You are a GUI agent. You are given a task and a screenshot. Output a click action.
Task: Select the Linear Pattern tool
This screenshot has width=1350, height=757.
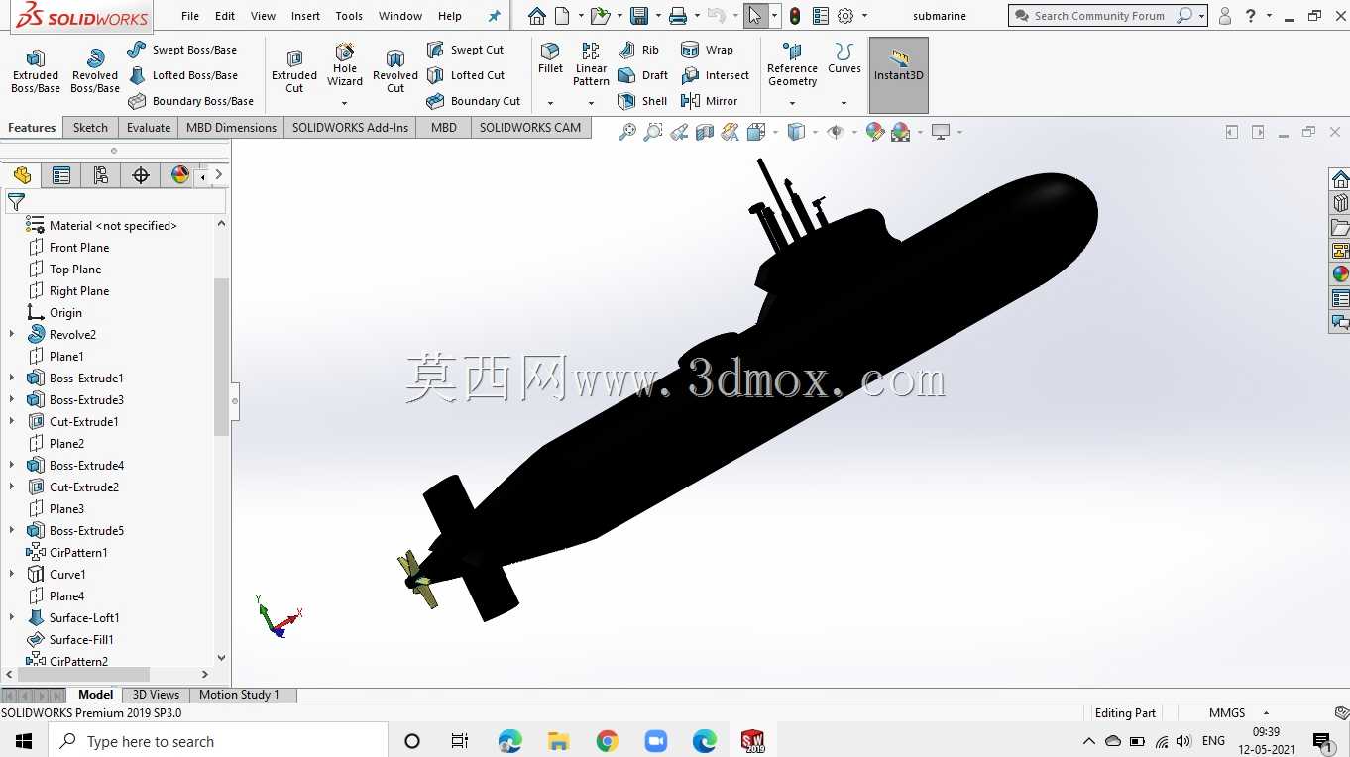click(591, 64)
